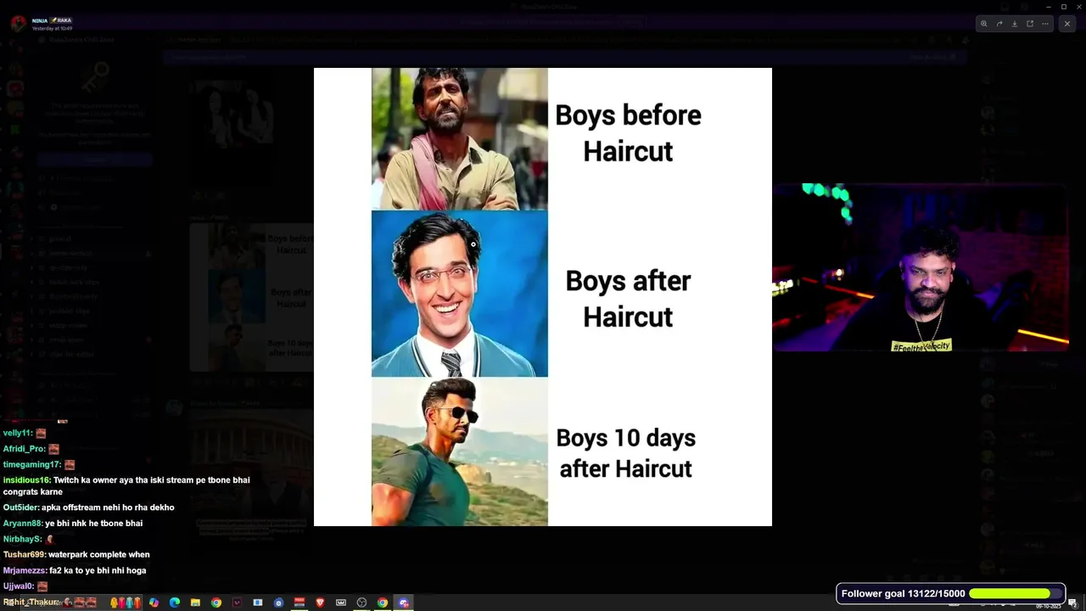This screenshot has width=1086, height=611.
Task: Click the 'Yesterday at 10:49' timestamp
Action: pos(52,28)
